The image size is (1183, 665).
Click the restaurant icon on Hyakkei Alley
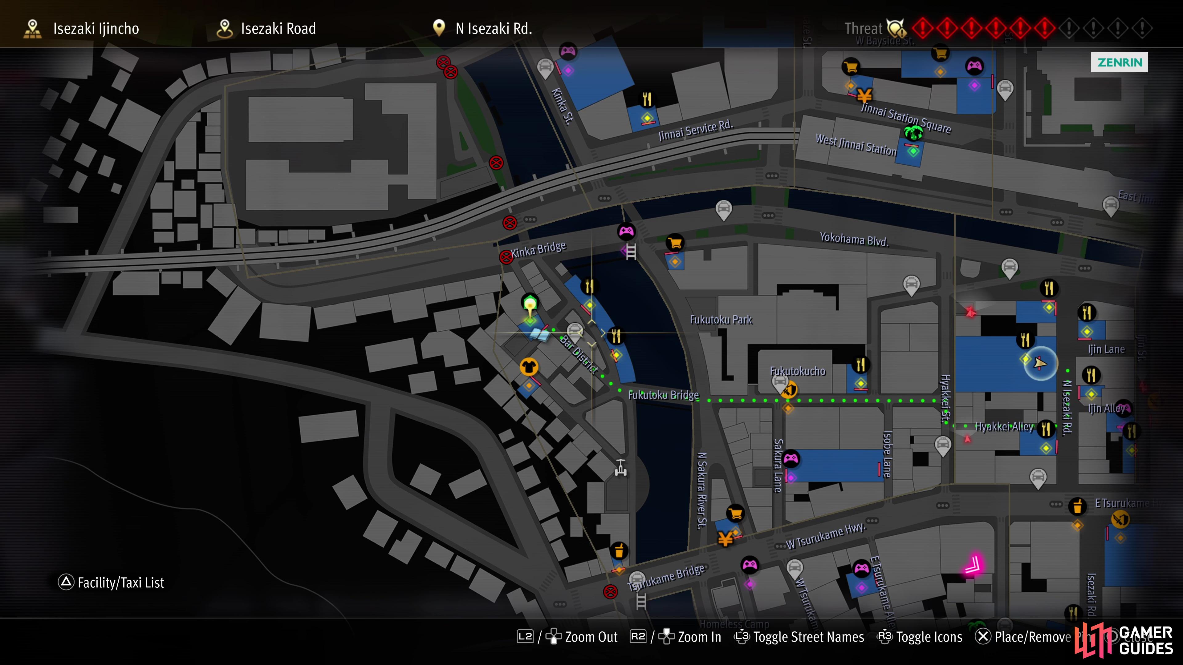(1046, 429)
